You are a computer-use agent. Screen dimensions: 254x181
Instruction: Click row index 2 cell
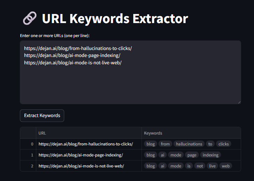coord(28,166)
